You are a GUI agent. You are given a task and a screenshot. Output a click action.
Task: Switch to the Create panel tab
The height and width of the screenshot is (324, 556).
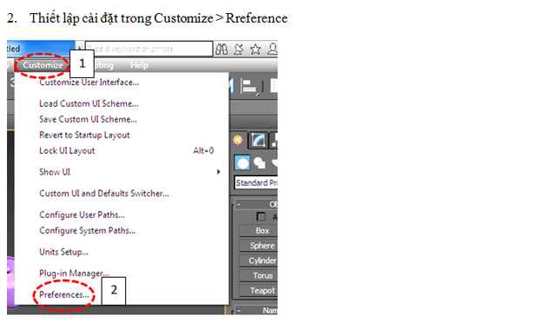click(238, 140)
